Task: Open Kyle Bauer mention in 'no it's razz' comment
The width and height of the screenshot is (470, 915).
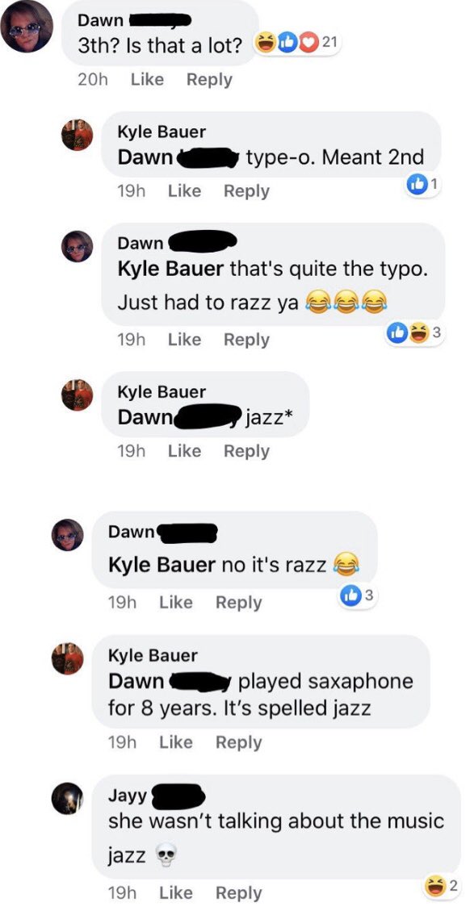Action: pos(162,564)
